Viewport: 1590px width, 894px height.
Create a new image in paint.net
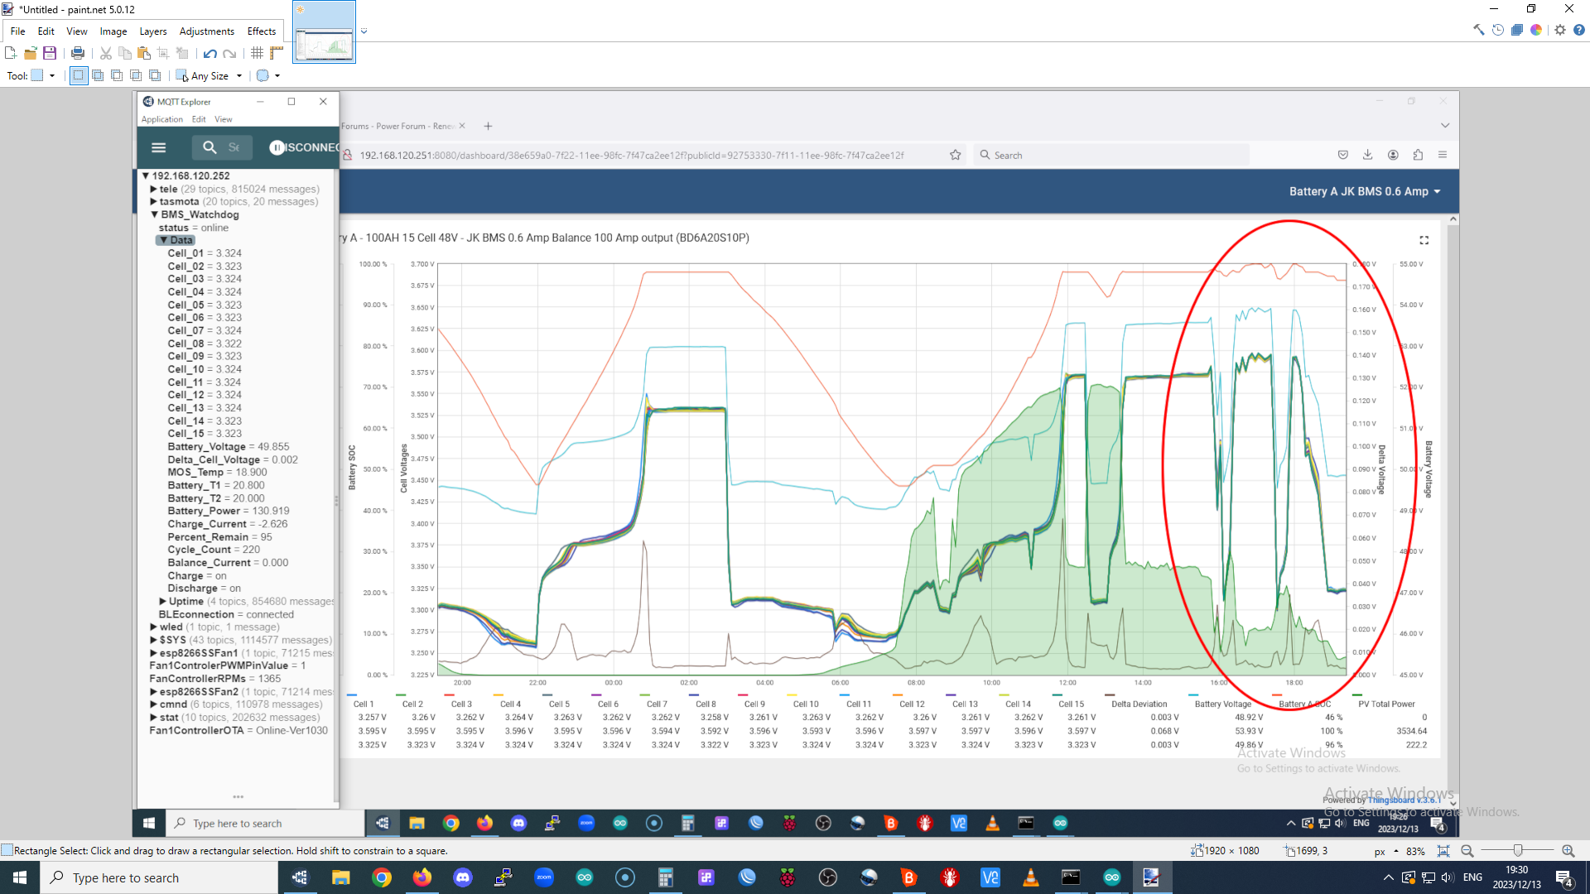click(11, 52)
